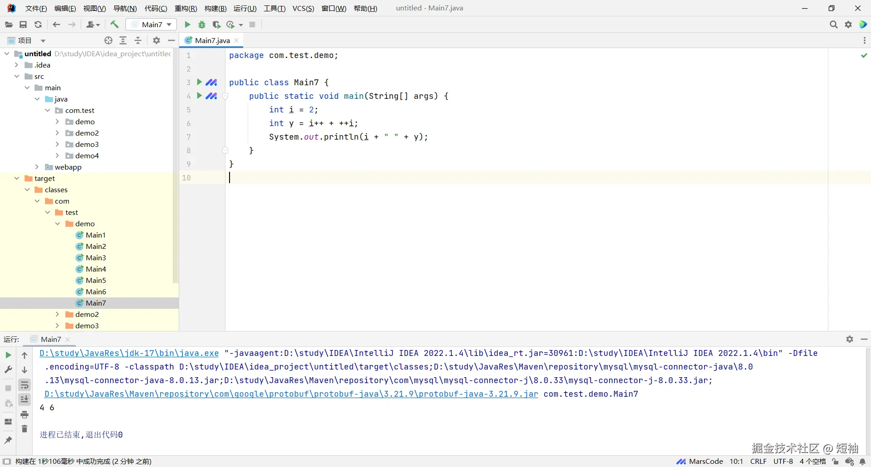Open the 重构(R) menu
871x467 pixels.
click(186, 8)
